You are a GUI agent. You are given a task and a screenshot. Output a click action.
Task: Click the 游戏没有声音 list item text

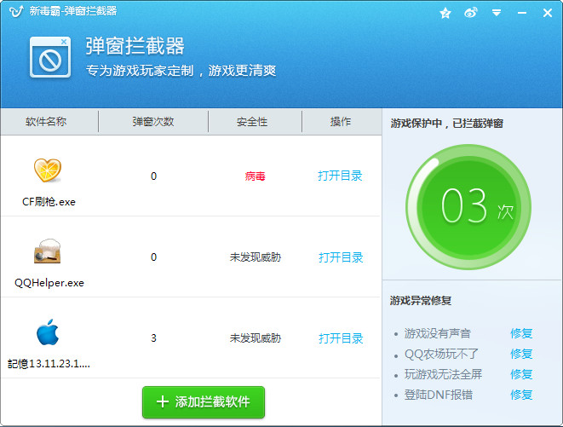coord(437,333)
